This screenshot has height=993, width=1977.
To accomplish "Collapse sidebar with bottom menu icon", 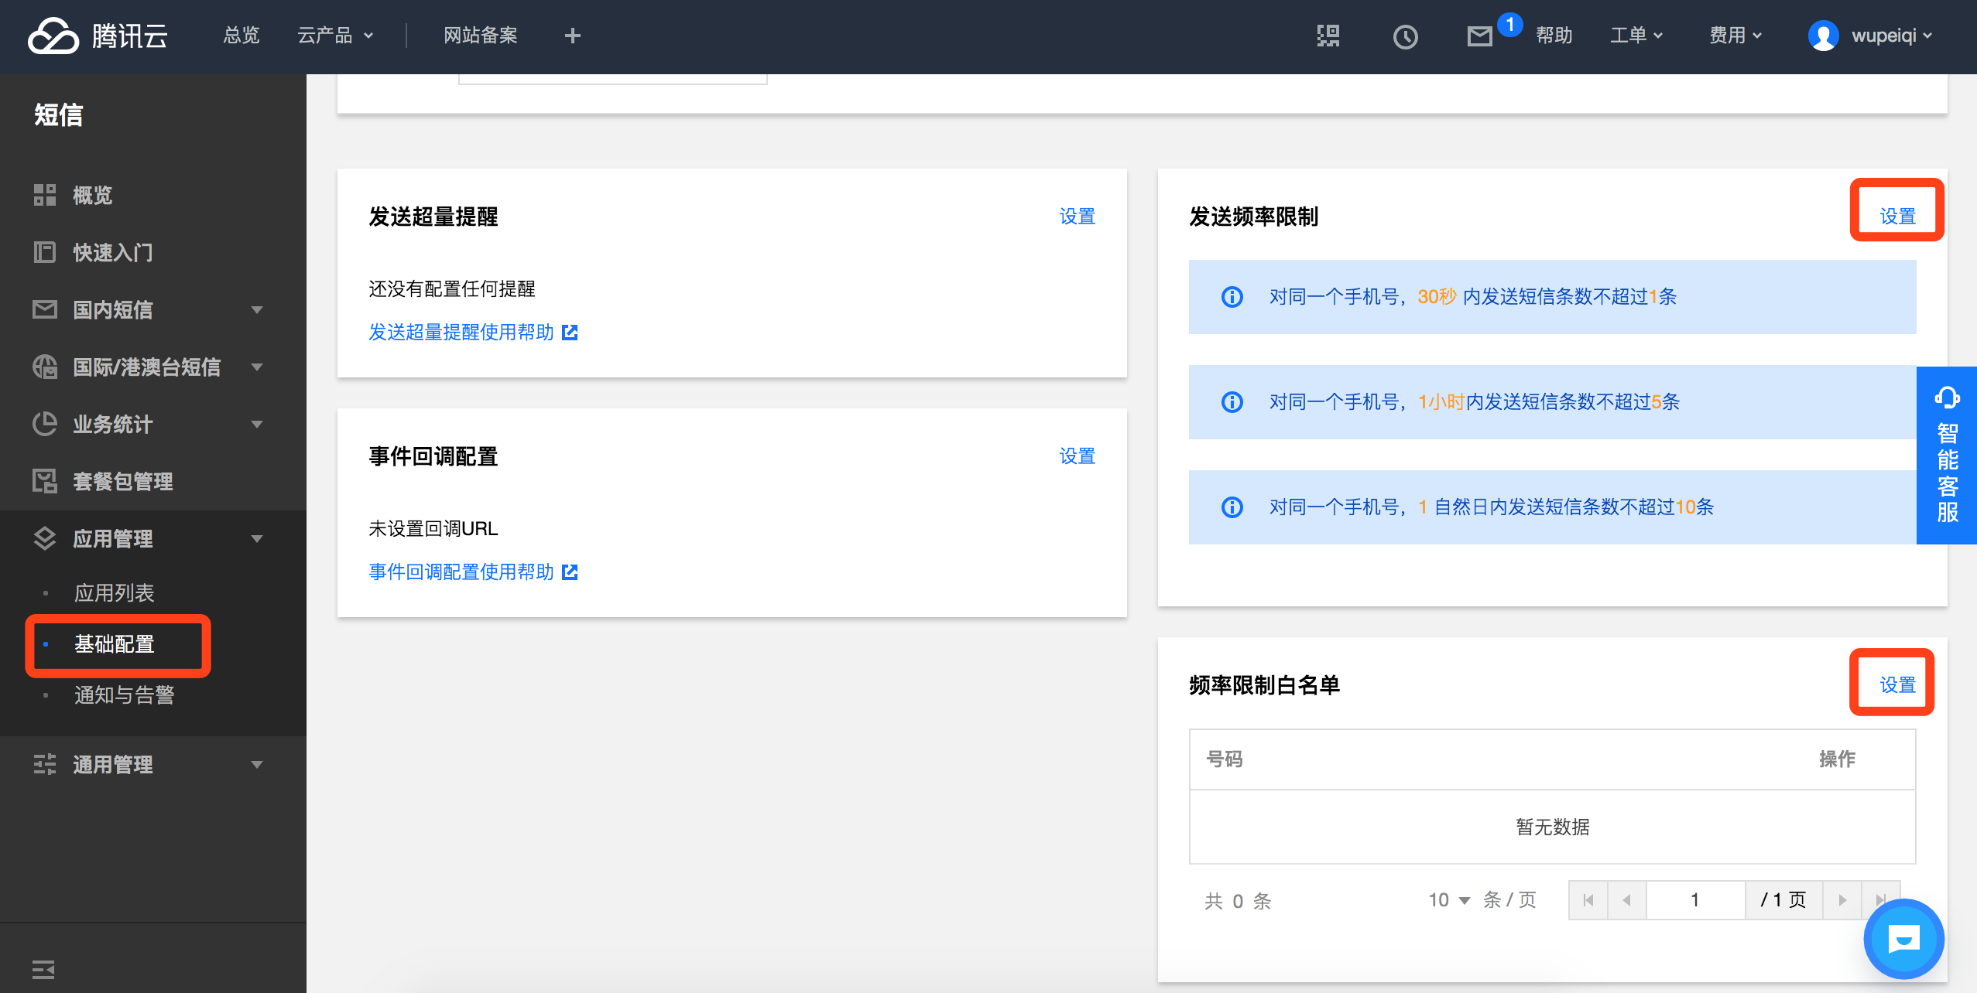I will (43, 969).
